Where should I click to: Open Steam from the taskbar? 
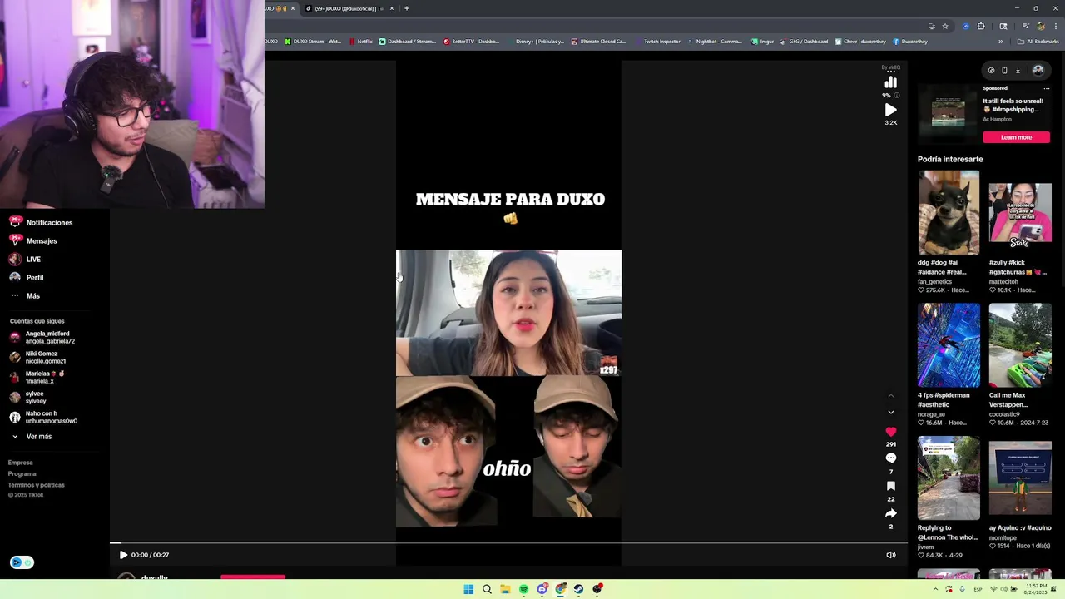pyautogui.click(x=579, y=589)
